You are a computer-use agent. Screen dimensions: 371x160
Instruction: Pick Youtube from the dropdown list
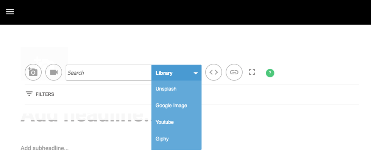click(x=165, y=122)
